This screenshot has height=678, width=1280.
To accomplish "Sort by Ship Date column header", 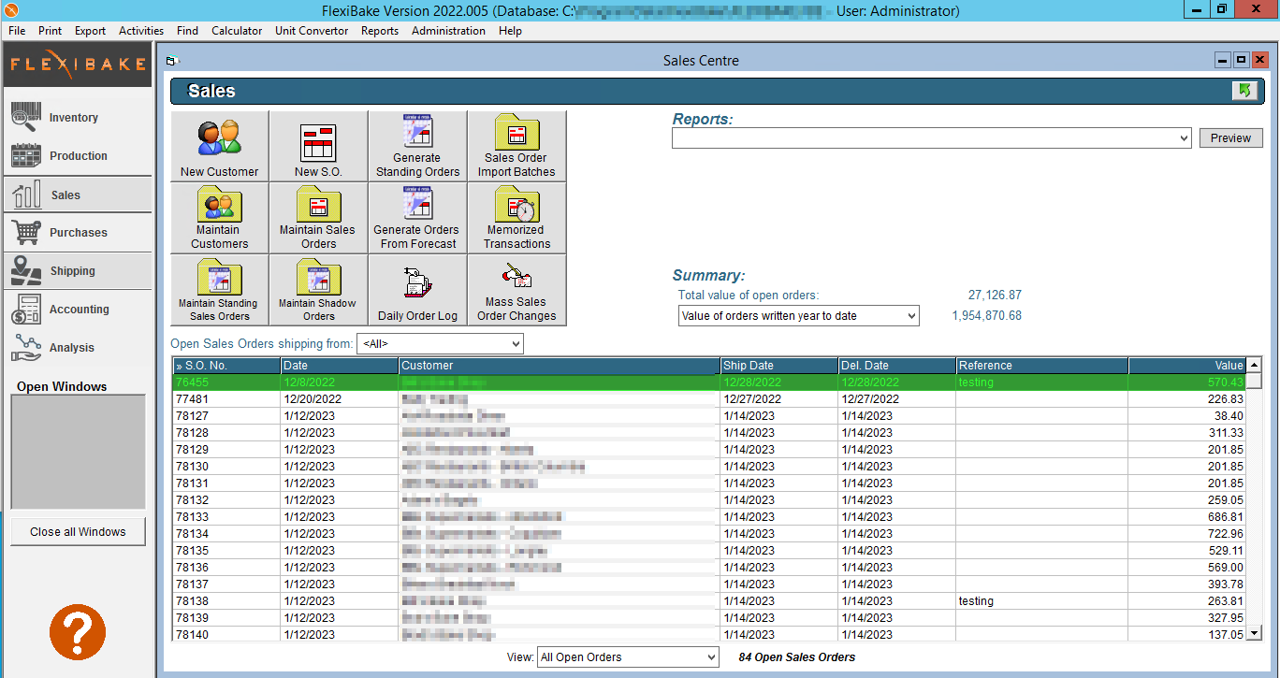I will [778, 366].
